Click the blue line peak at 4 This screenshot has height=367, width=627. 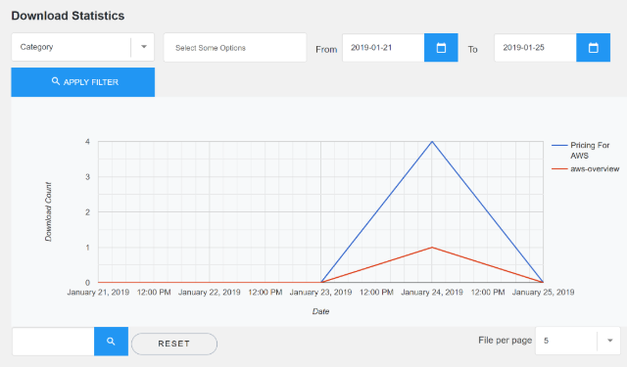(x=432, y=141)
